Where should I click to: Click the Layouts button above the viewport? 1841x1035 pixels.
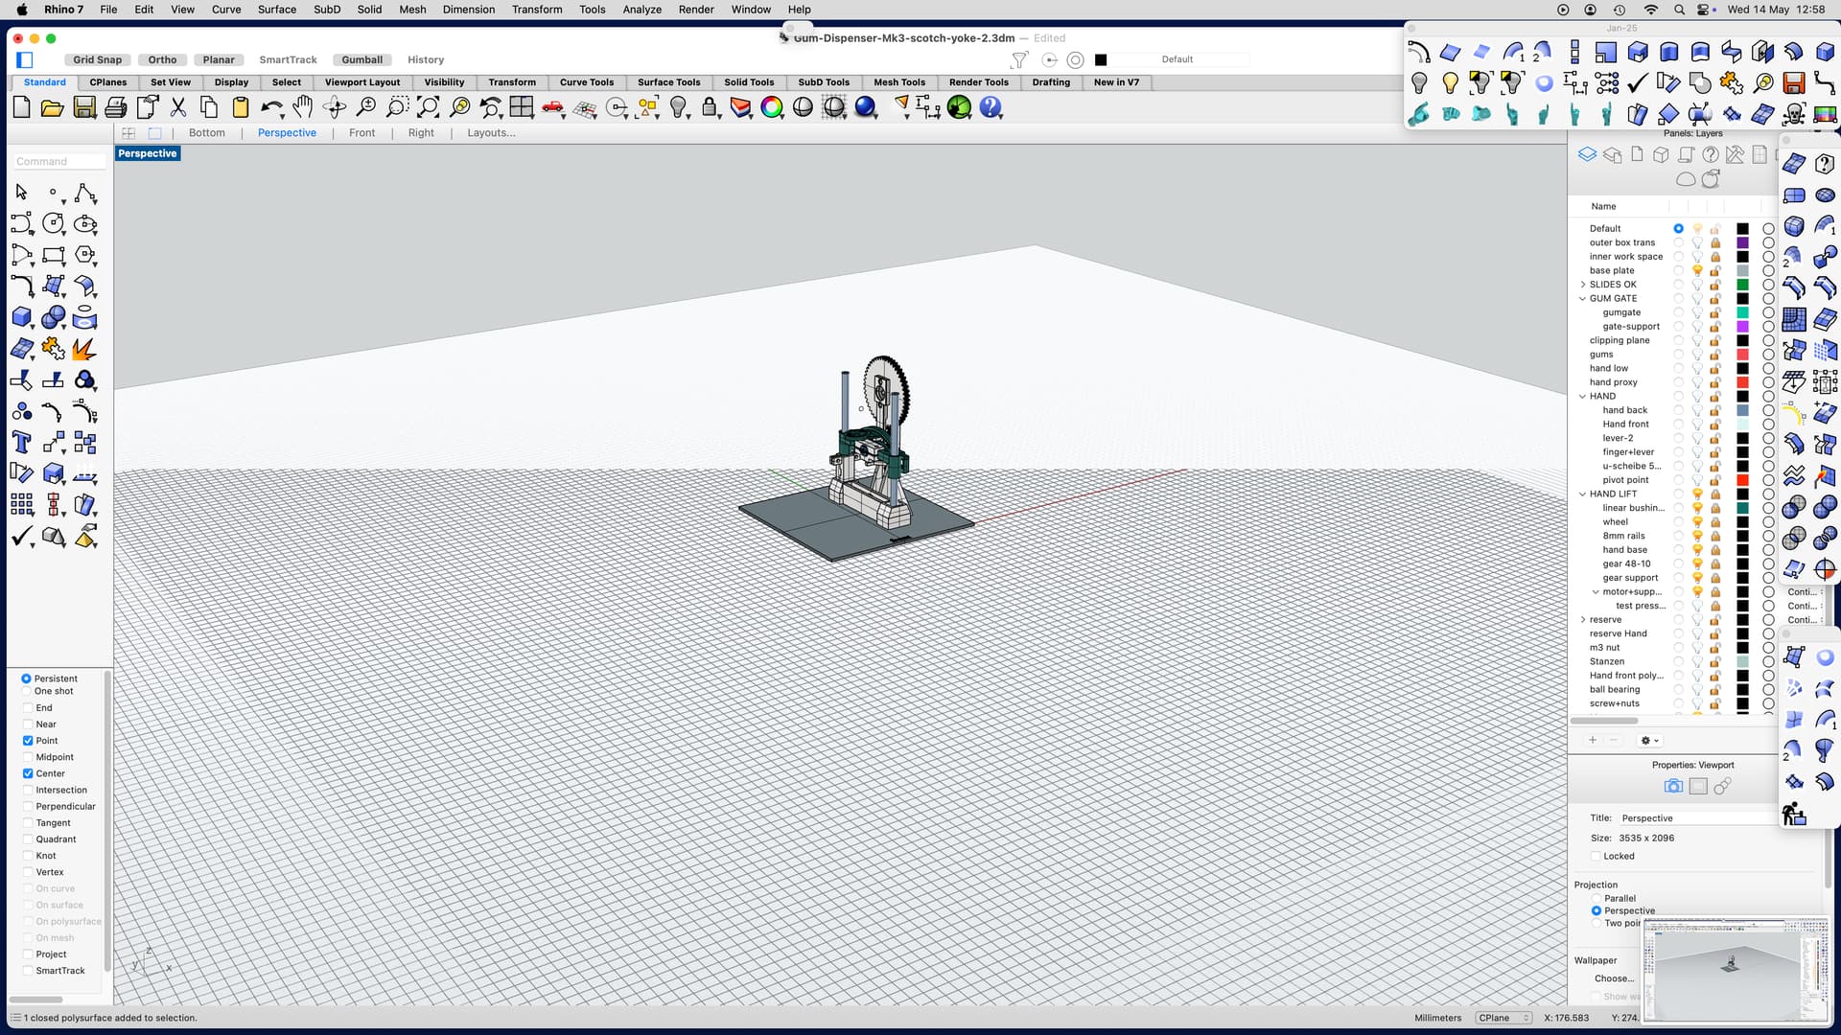[x=491, y=132]
